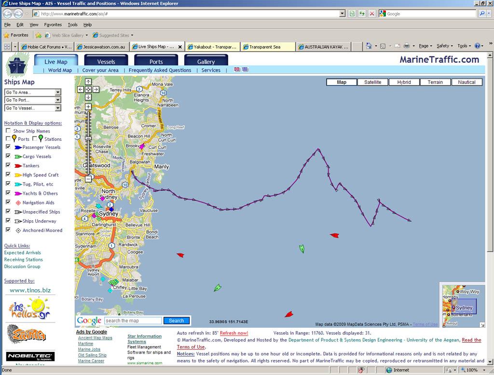
Task: Click the browser Home icon
Action: (369, 46)
